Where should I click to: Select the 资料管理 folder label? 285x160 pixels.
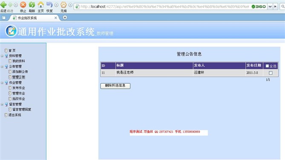tap(15, 56)
